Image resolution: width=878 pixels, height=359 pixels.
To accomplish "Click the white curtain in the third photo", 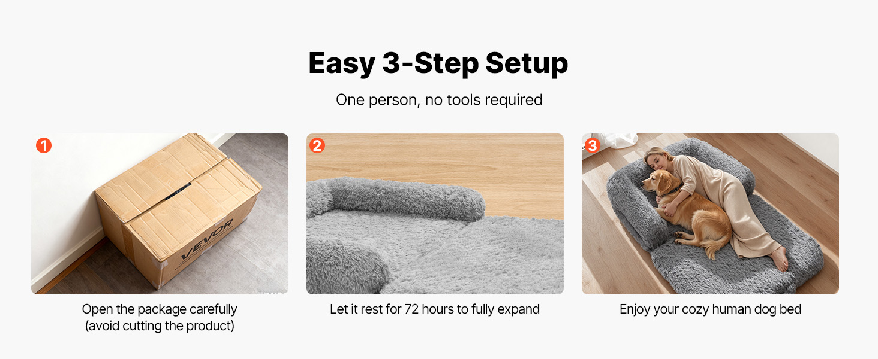I will click(x=618, y=141).
